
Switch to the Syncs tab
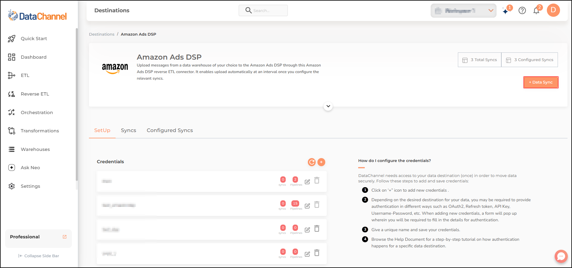click(x=128, y=130)
